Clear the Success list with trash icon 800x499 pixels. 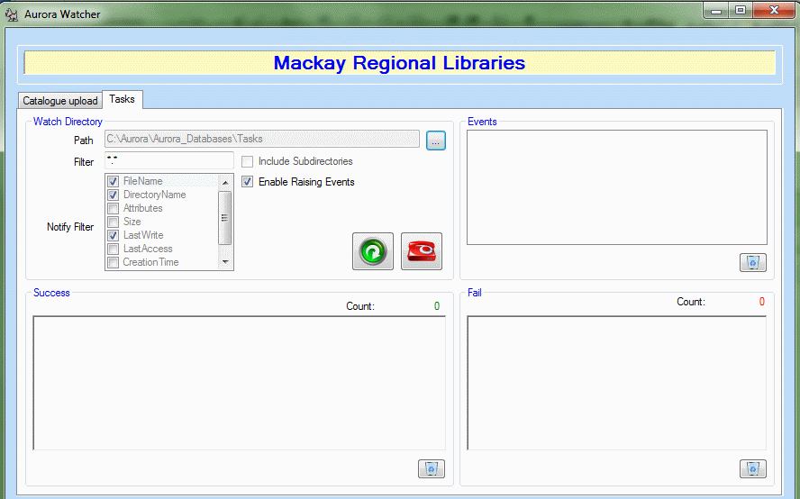(432, 468)
